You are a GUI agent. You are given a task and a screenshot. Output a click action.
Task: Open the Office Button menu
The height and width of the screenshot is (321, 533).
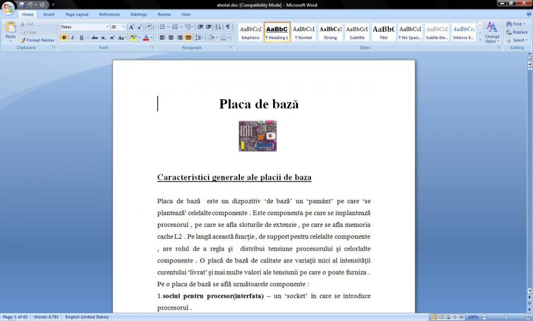(x=8, y=8)
